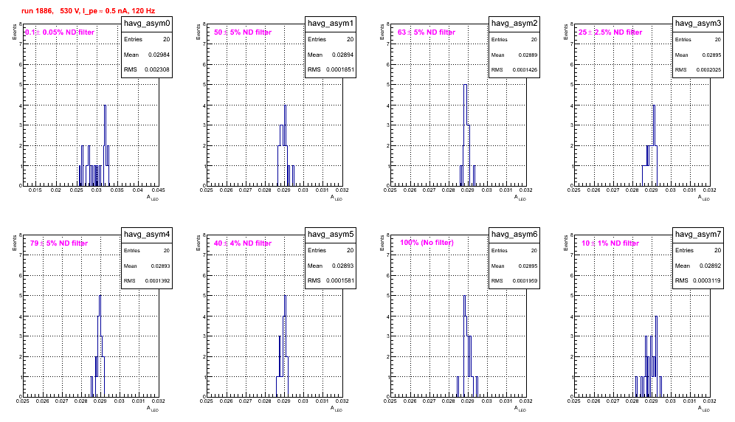Click the Events y-axis title of havg_asym0
Viewport: 735px width, 422px height.
[15, 32]
